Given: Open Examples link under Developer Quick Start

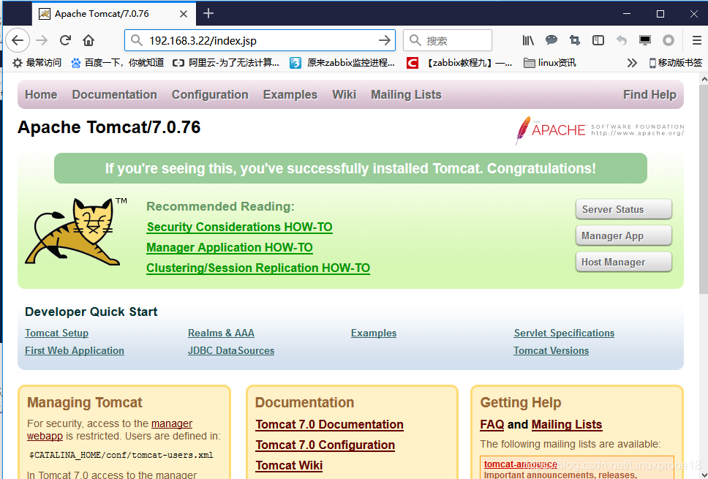Looking at the screenshot, I should click(374, 333).
